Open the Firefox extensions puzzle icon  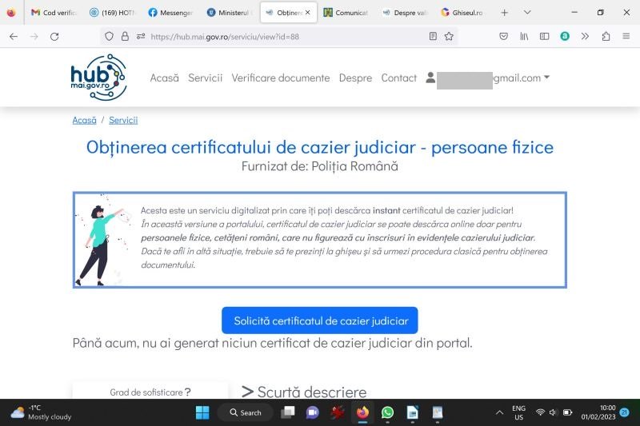[606, 36]
